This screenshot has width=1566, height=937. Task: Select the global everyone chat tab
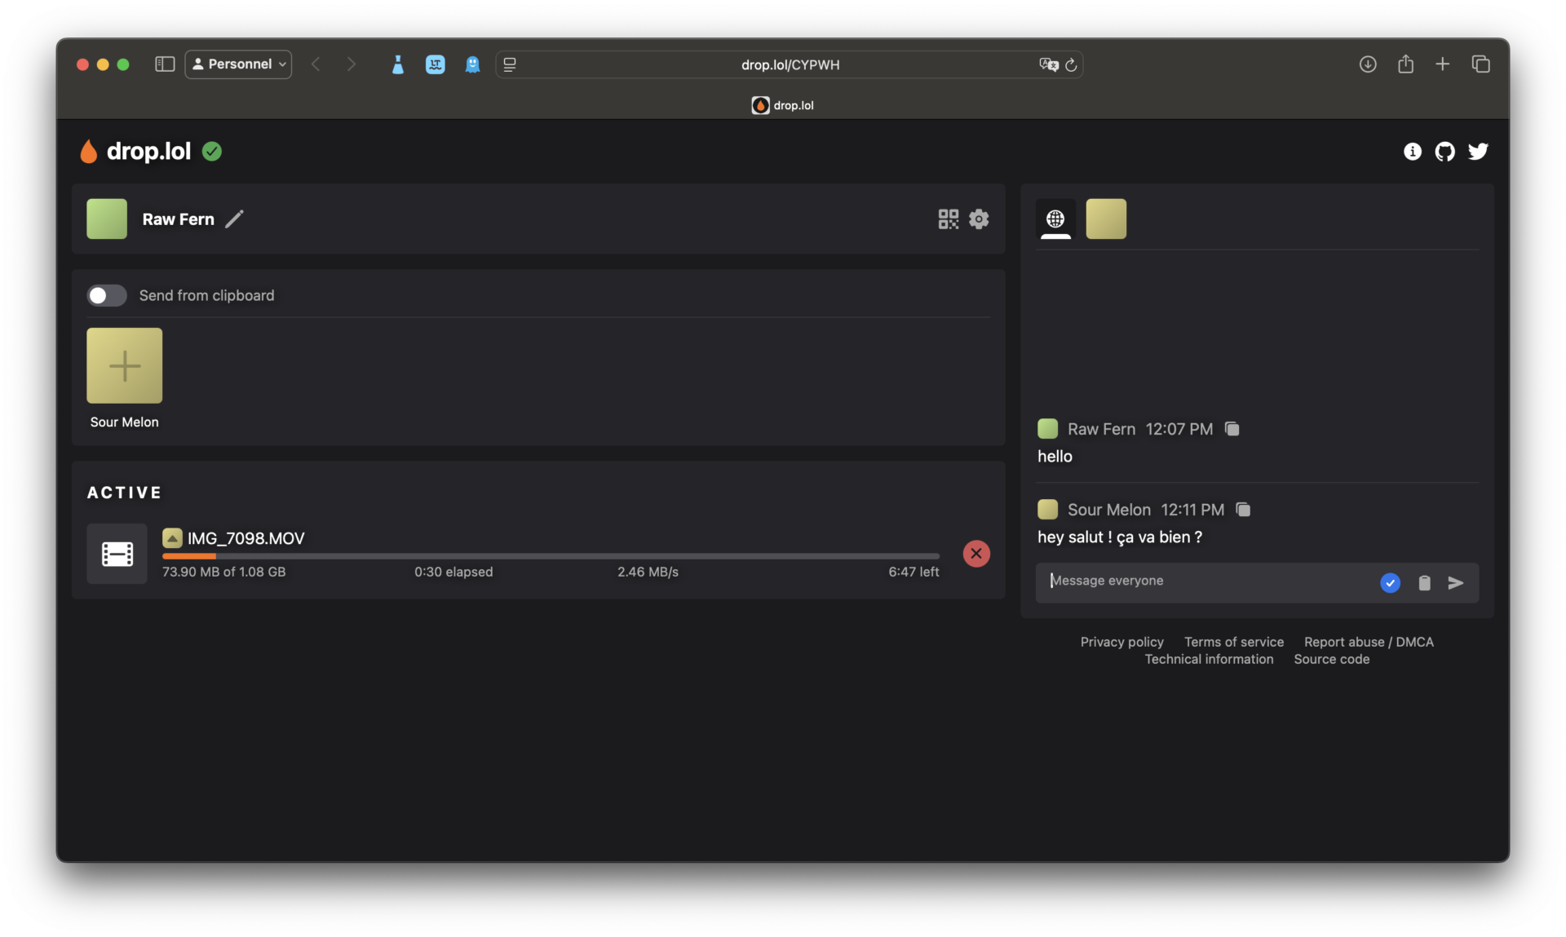(x=1055, y=219)
